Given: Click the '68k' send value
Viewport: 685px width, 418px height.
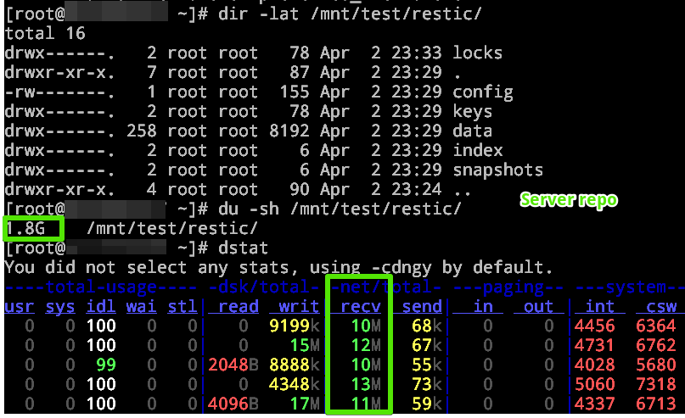Looking at the screenshot, I should pos(427,326).
